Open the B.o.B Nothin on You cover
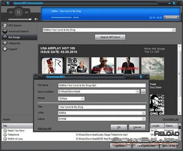 (78, 66)
